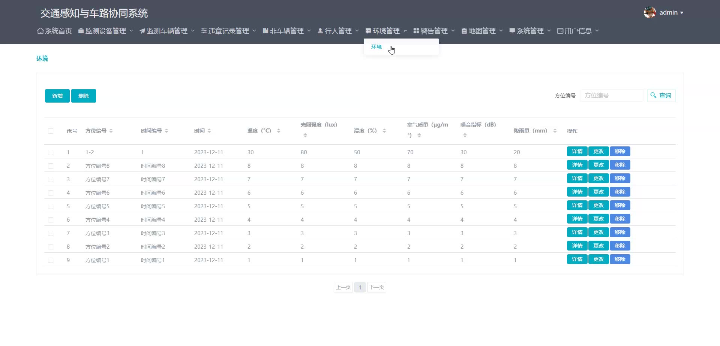Open the admin user dropdown arrow

click(682, 13)
